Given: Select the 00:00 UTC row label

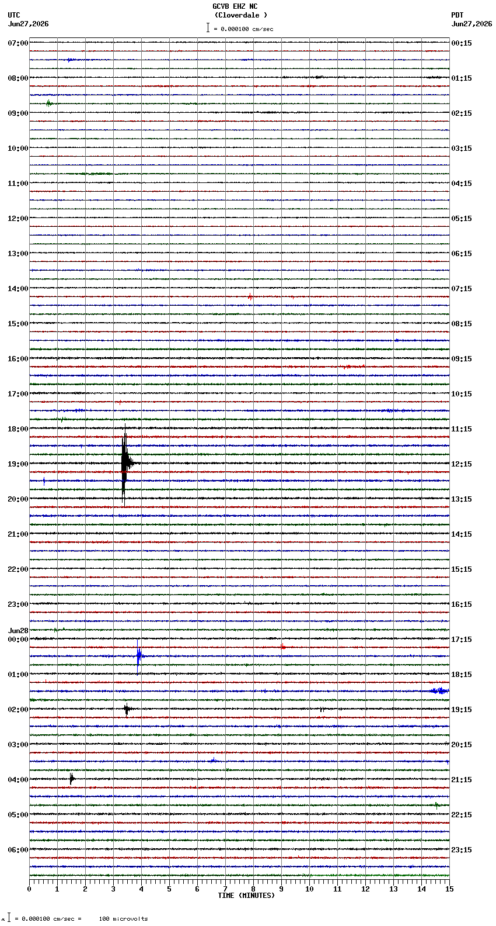Looking at the screenshot, I should tap(18, 640).
